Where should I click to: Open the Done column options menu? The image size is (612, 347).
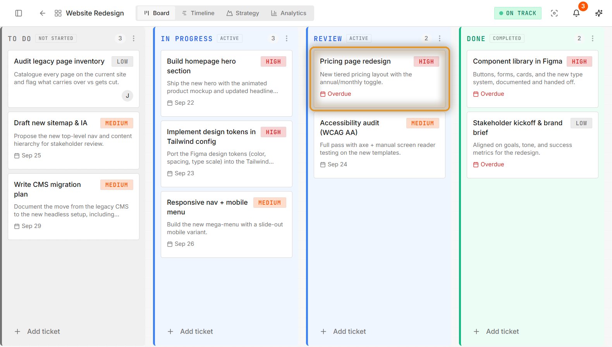coord(593,38)
